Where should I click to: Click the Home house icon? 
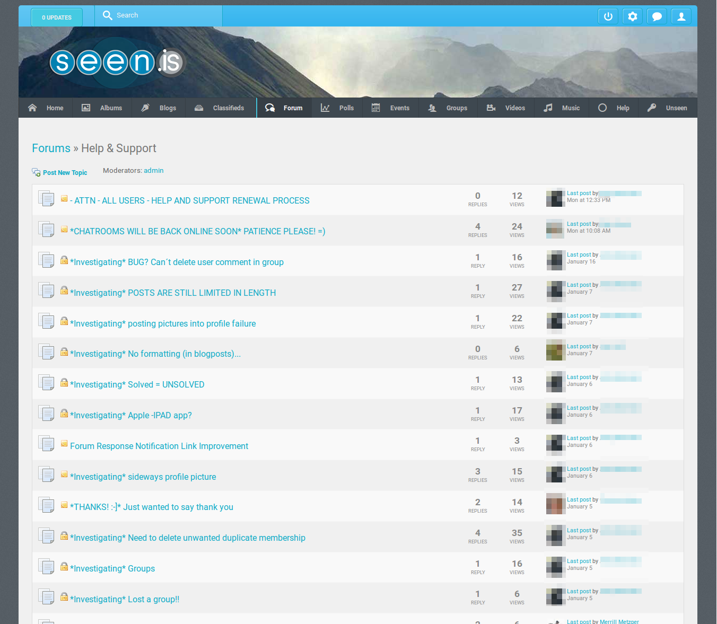click(32, 108)
